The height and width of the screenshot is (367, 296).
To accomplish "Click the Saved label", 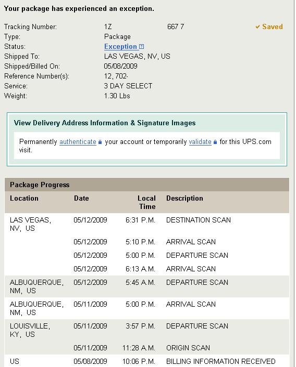I will pyautogui.click(x=273, y=27).
